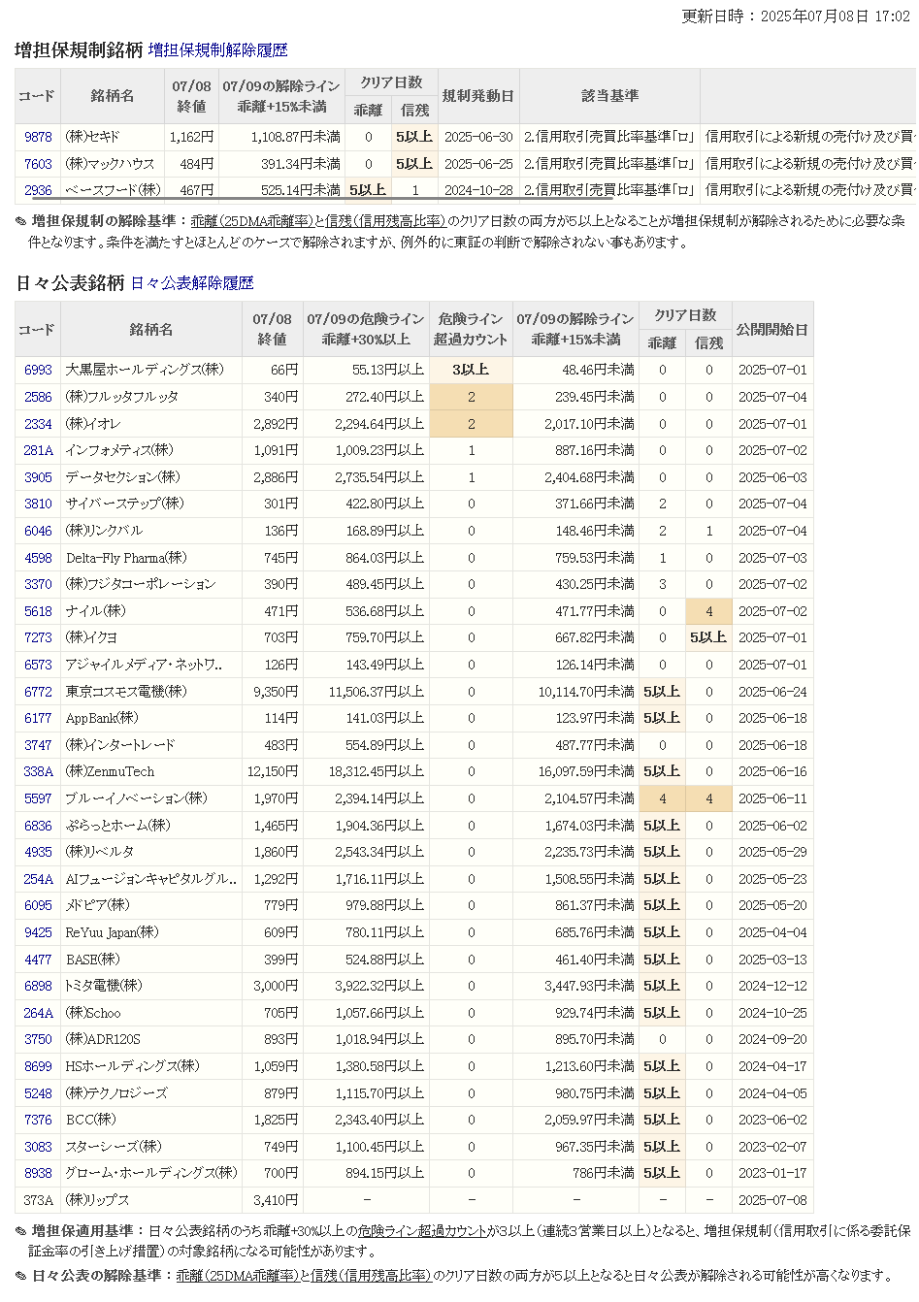The width and height of the screenshot is (919, 1302).
Task: Open stock code 6993 link
Action: (38, 370)
